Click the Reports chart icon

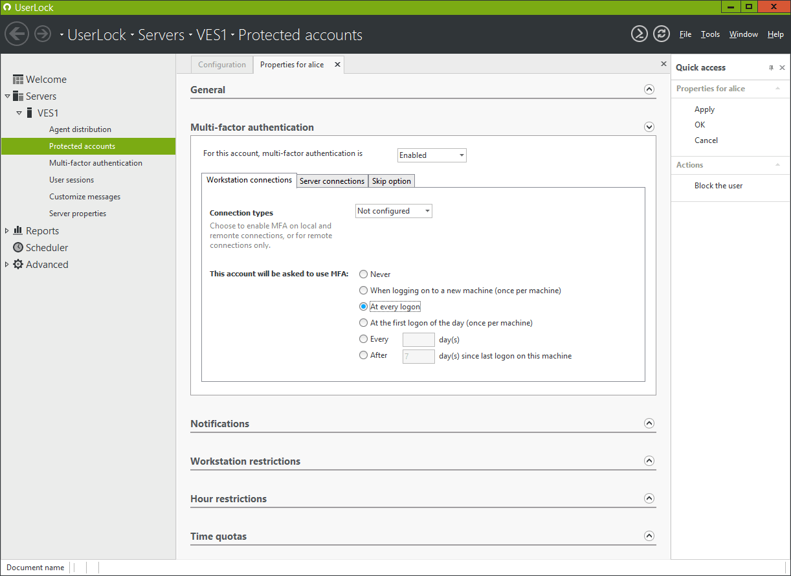click(x=18, y=230)
